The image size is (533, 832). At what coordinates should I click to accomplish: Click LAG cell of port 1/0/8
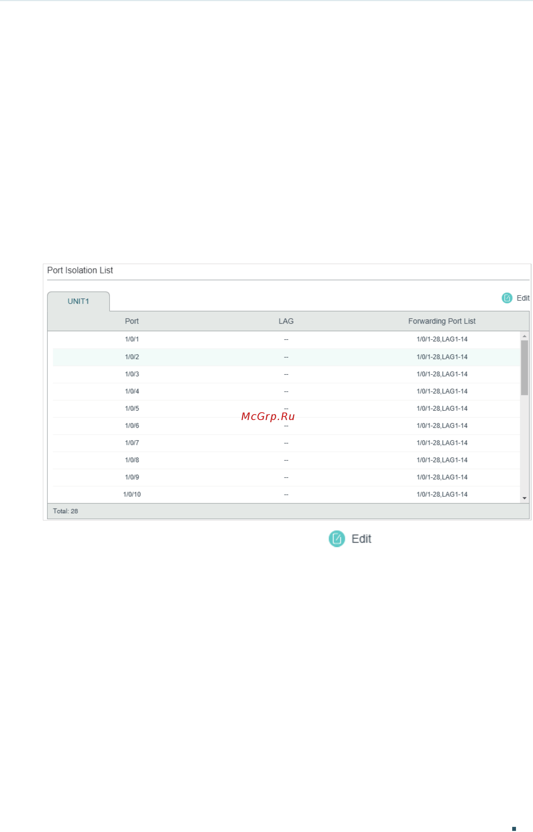[286, 460]
